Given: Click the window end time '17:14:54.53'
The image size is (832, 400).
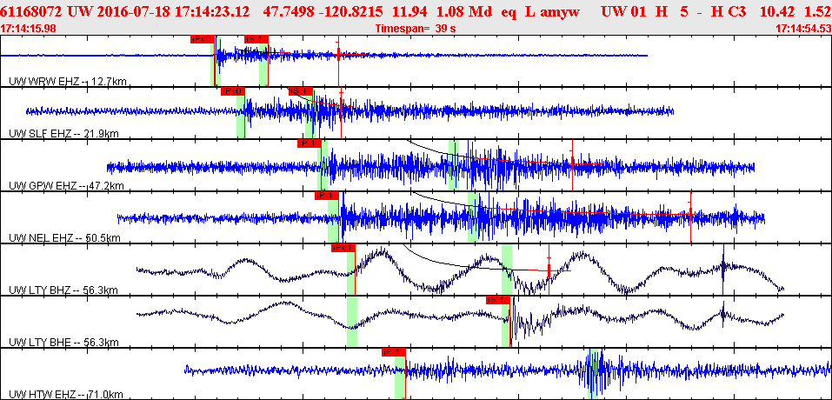Looking at the screenshot, I should pos(802,29).
